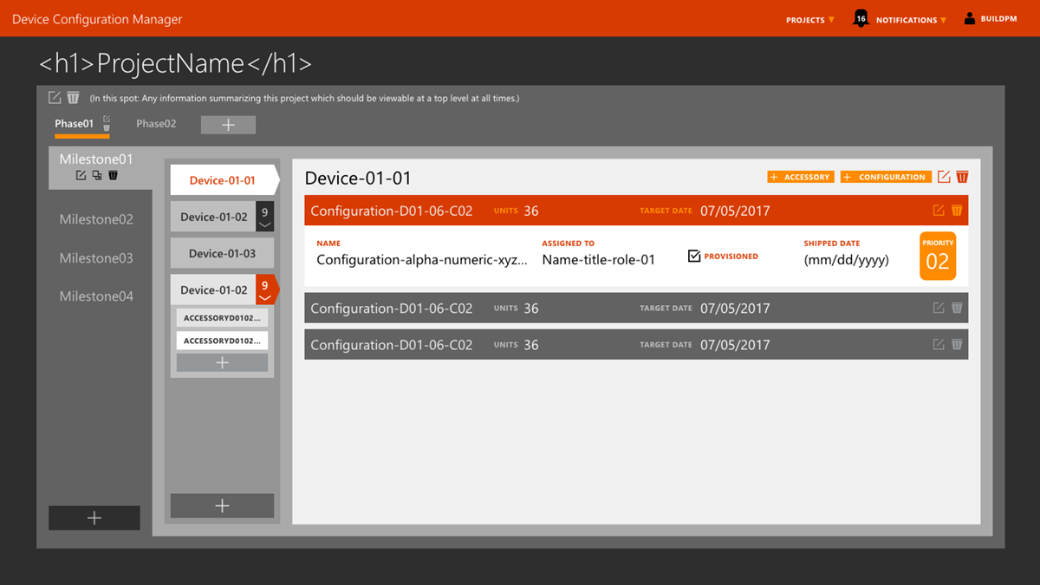Image resolution: width=1040 pixels, height=585 pixels.
Task: Click edit icon on the last gray configuration row
Action: pos(939,344)
